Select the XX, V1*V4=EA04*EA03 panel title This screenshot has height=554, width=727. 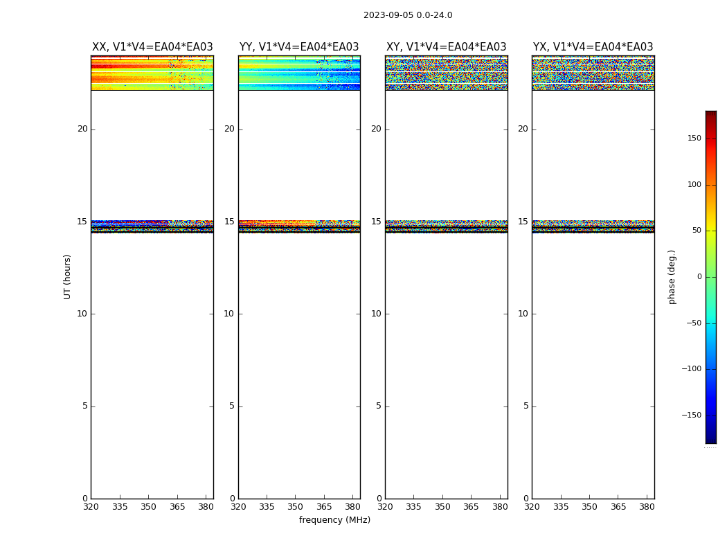[x=152, y=47]
